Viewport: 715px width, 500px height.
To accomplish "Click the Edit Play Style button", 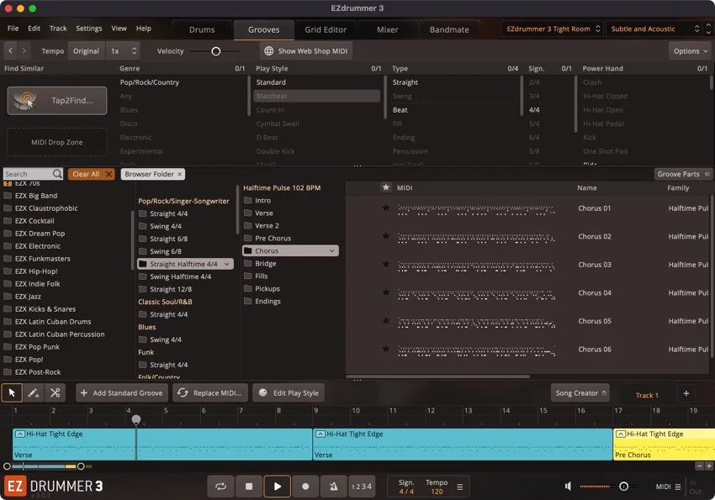I will click(289, 393).
